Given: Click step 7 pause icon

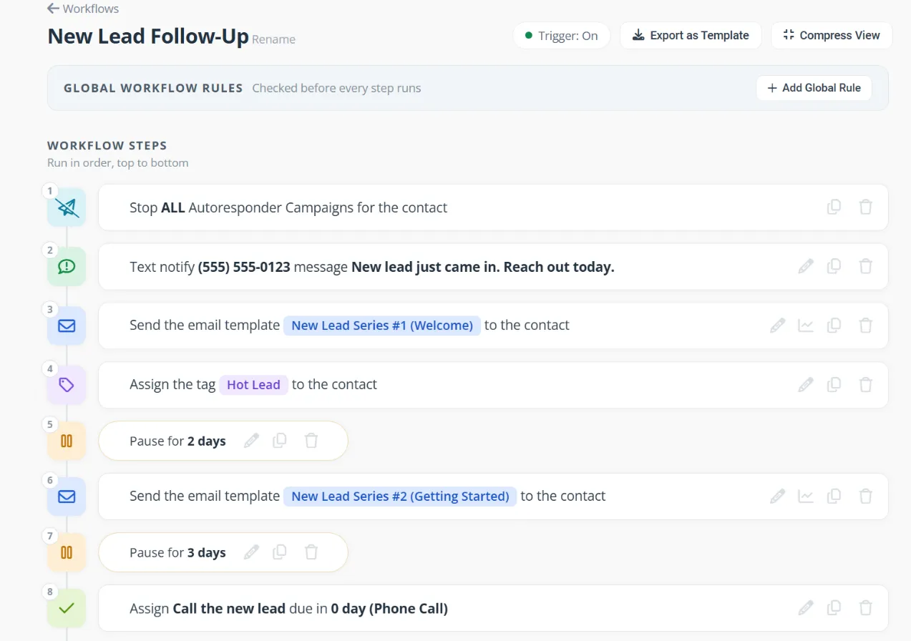Looking at the screenshot, I should click(67, 552).
